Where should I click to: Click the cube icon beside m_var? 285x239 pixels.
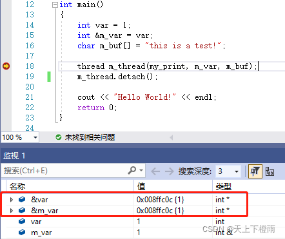click(22, 232)
